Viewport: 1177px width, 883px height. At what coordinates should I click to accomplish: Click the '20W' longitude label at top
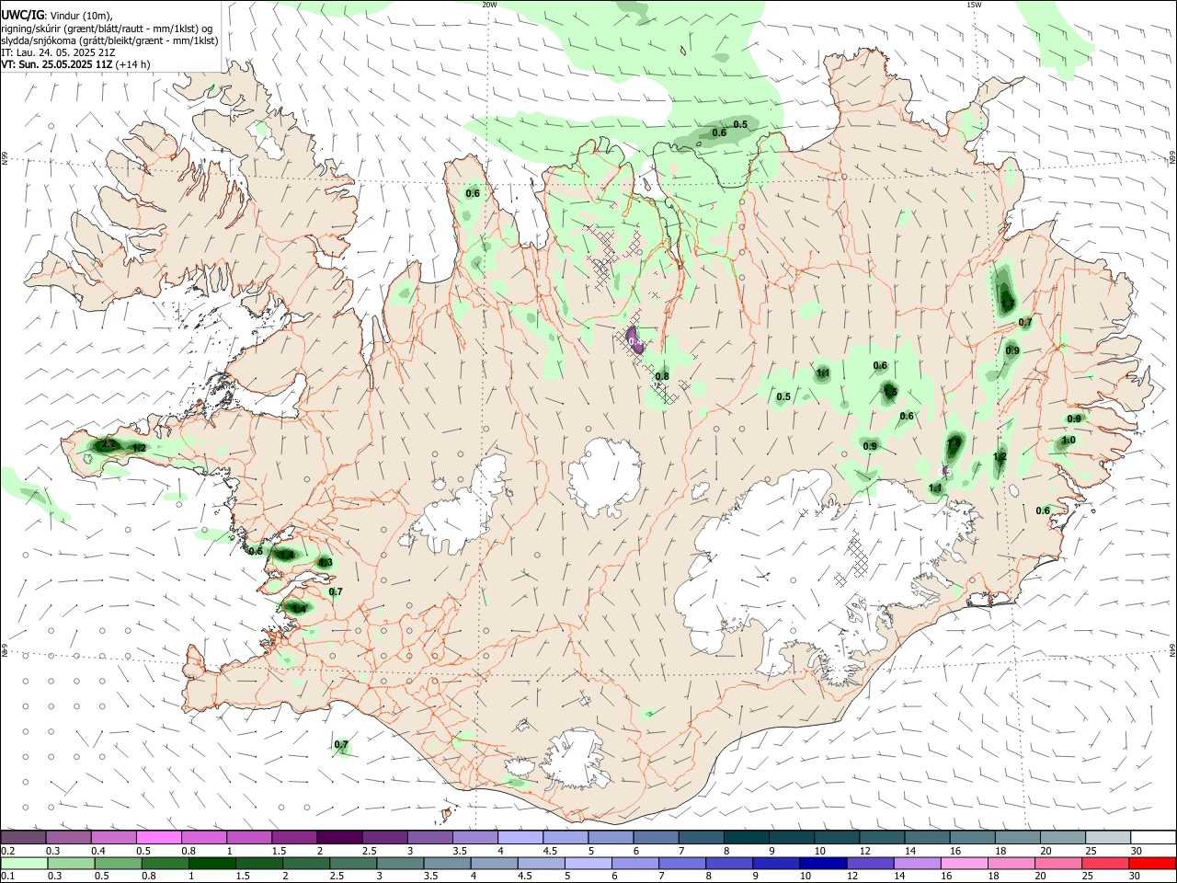tap(490, 5)
